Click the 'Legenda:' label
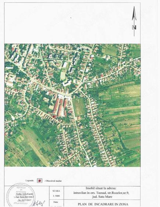Screen dimensions: 160x207 coord(30,181)
